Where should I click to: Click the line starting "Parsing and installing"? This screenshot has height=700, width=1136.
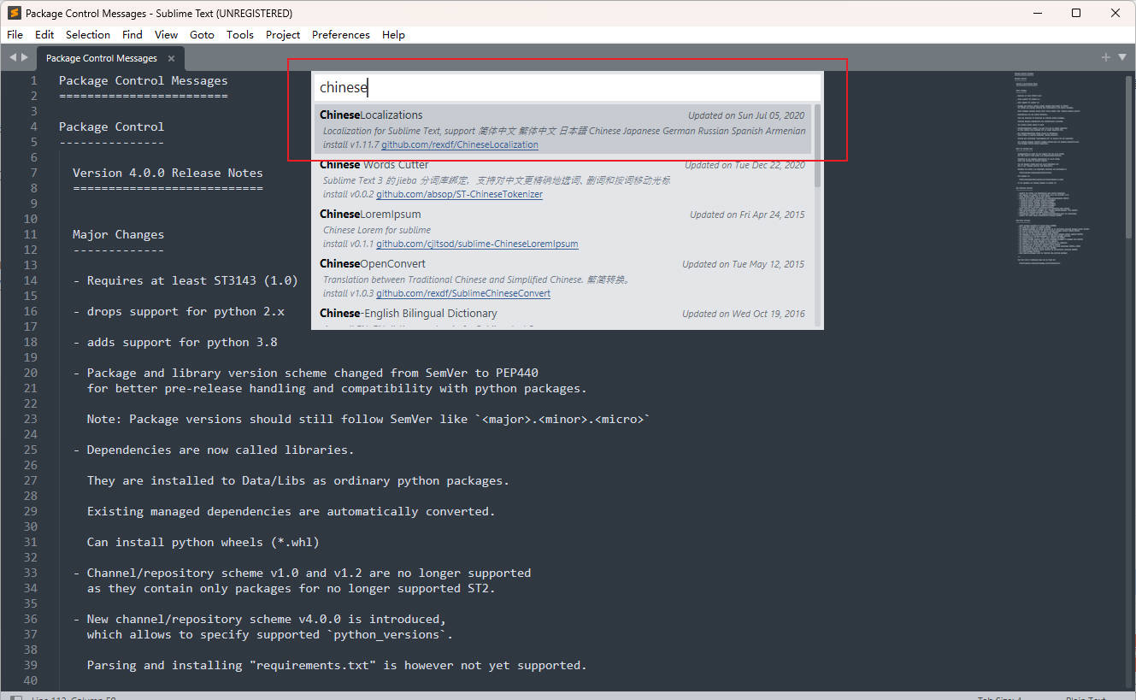[337, 665]
